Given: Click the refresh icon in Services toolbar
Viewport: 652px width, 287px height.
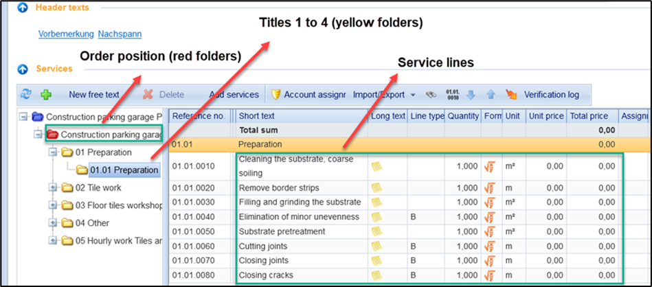Looking at the screenshot, I should tap(26, 95).
